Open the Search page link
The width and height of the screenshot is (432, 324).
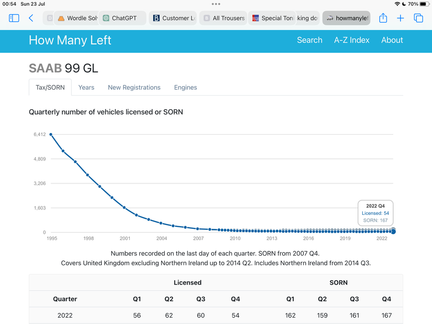click(x=310, y=40)
